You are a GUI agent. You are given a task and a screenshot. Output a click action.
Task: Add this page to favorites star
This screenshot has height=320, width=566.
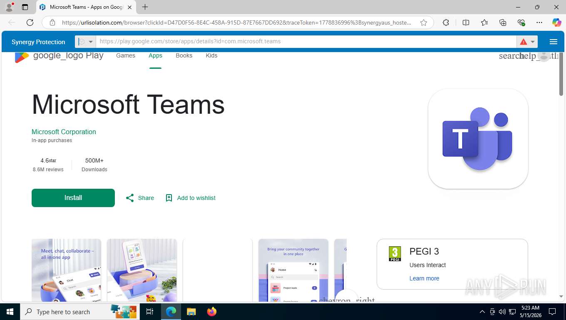(x=424, y=22)
